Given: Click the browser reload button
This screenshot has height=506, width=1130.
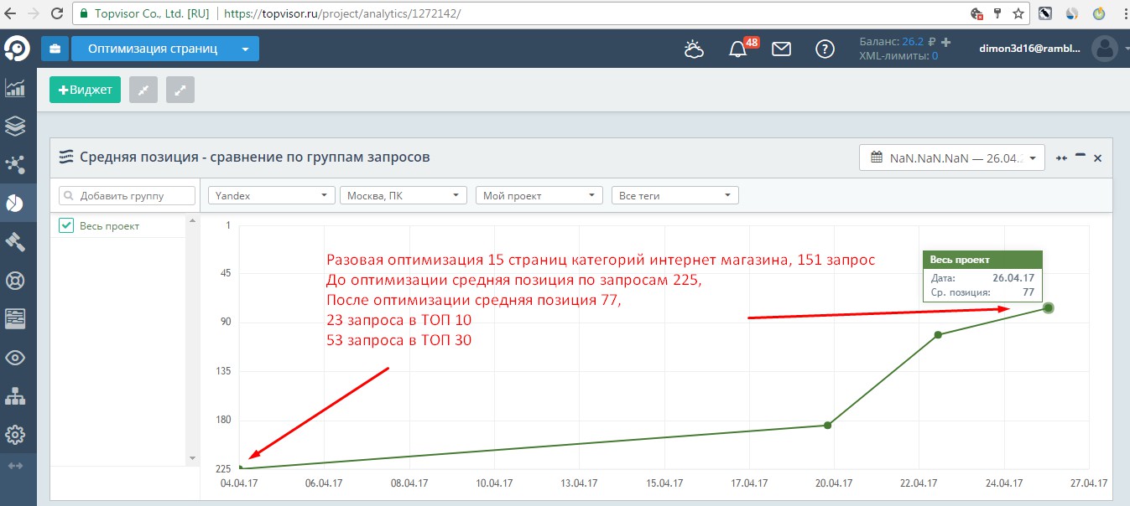Looking at the screenshot, I should (x=56, y=13).
